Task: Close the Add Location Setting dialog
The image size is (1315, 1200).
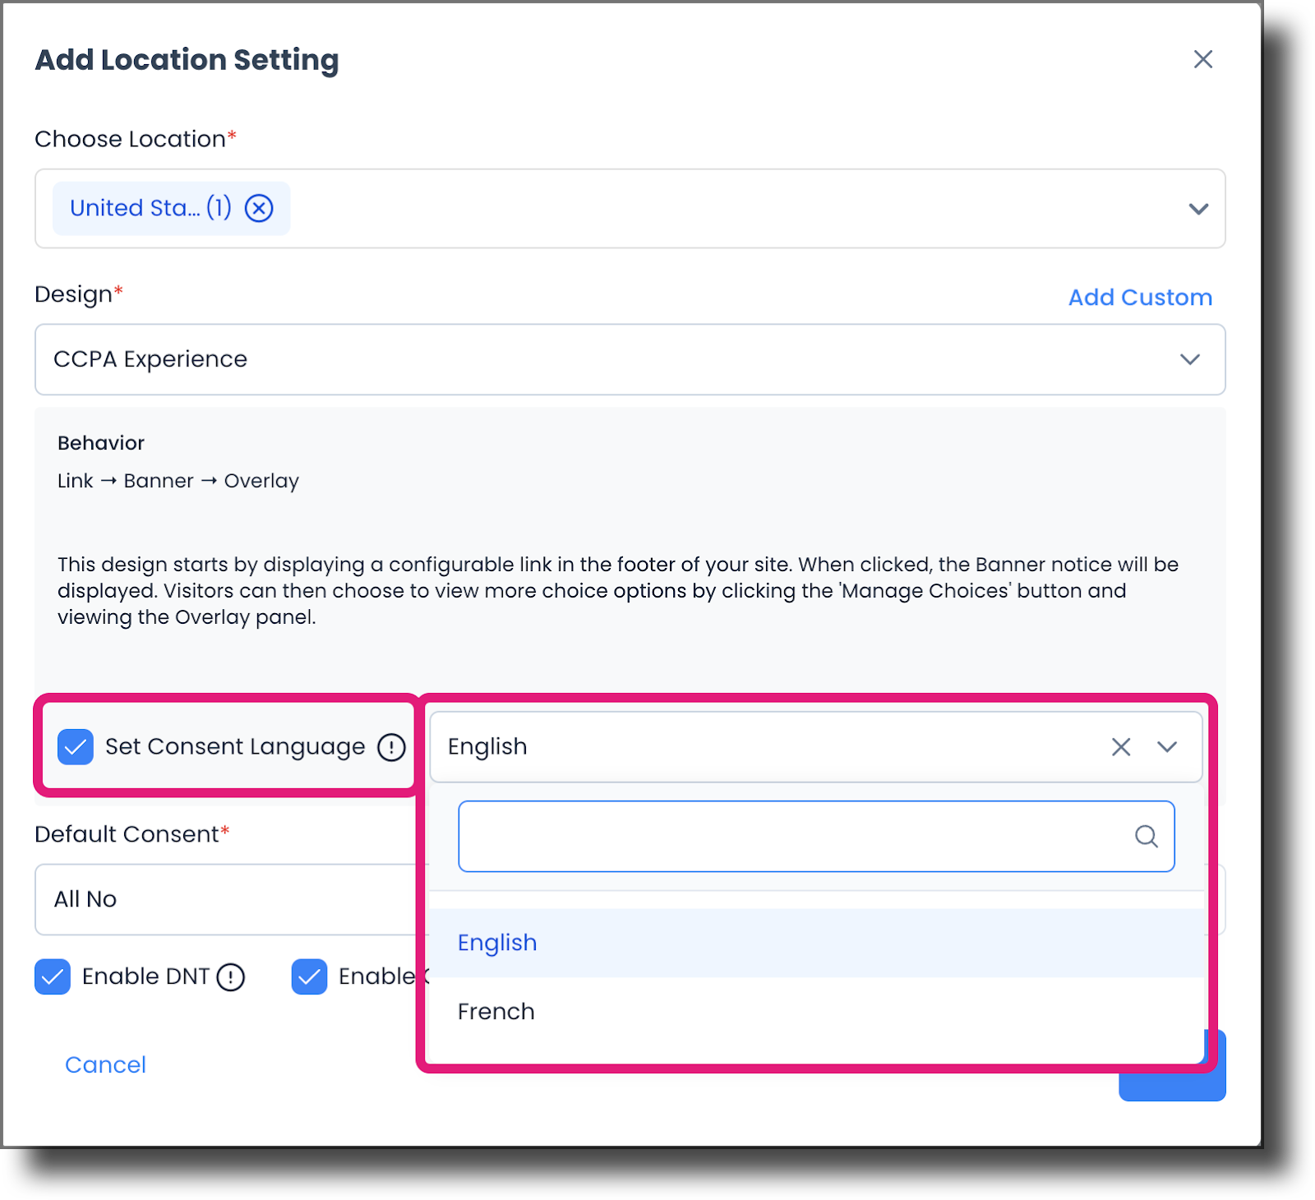Action: [1202, 59]
